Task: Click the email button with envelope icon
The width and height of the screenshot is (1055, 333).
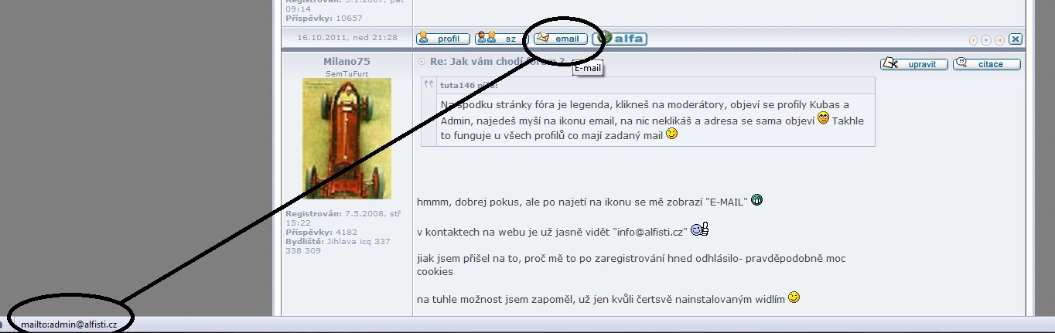Action: click(x=561, y=39)
